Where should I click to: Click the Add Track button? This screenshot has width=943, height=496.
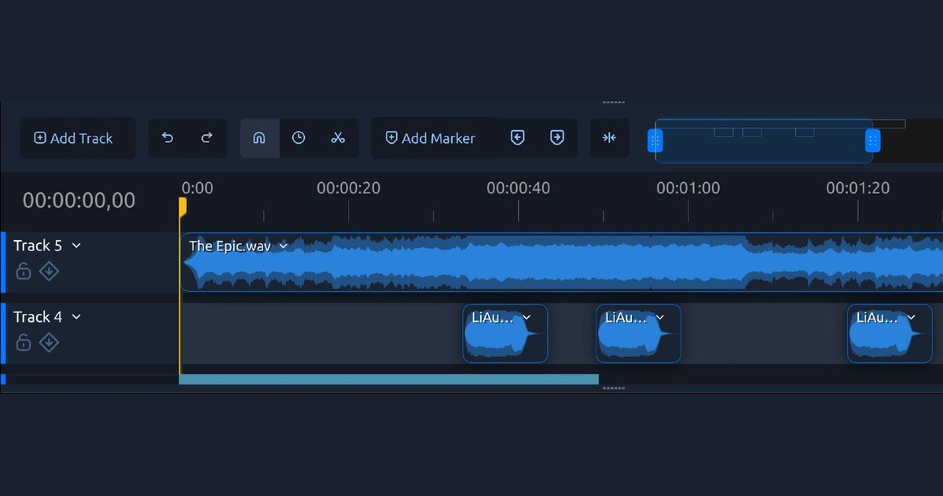77,138
